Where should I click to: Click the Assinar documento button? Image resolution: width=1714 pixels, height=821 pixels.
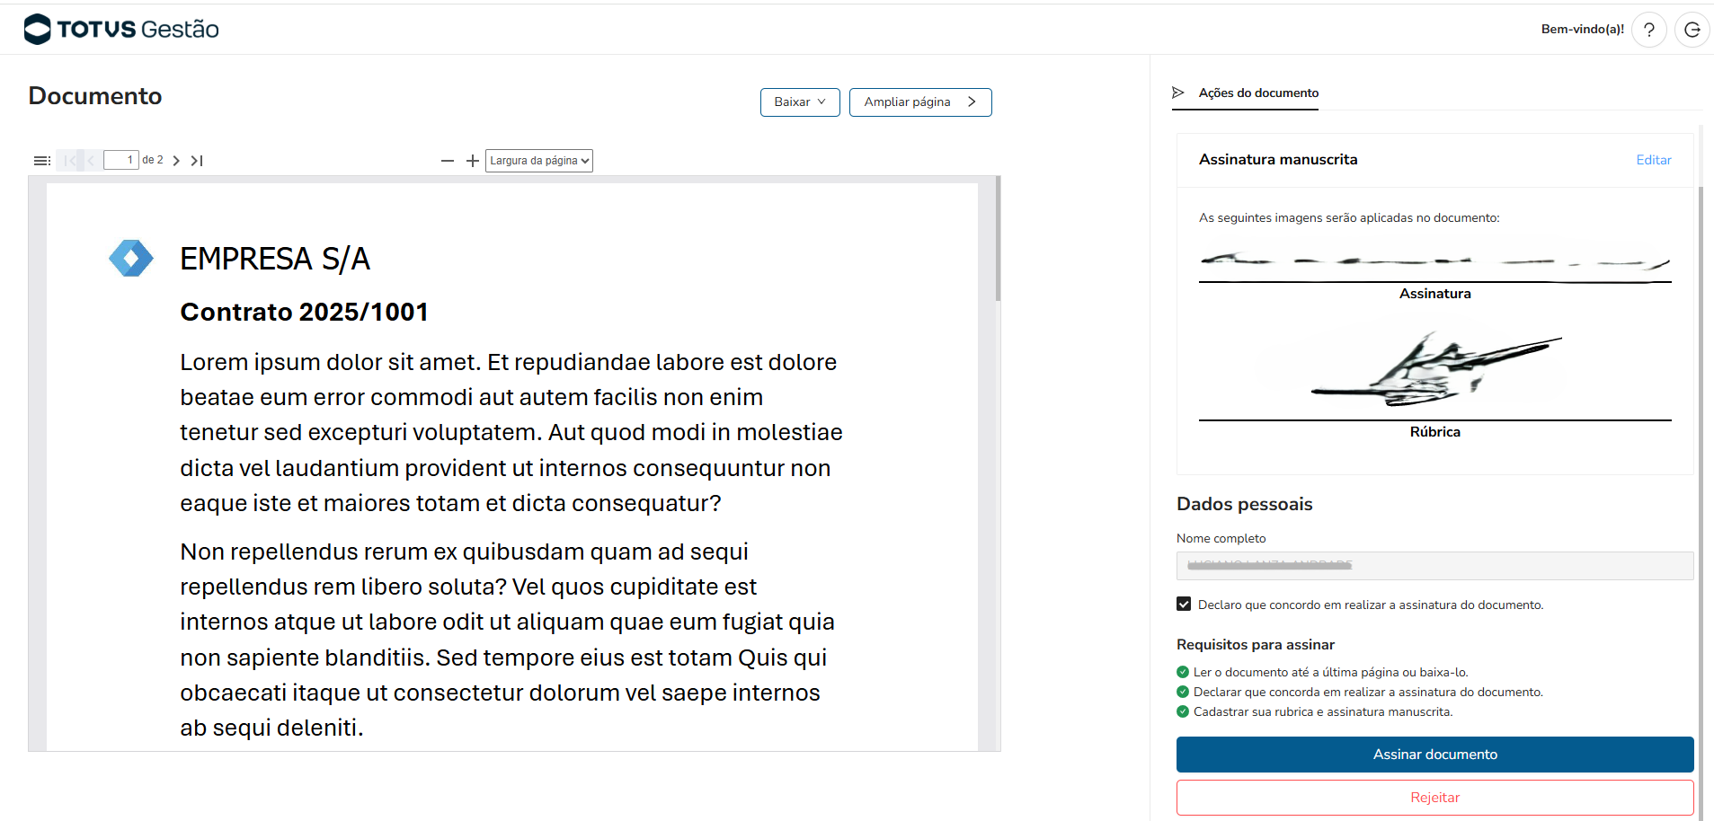pos(1434,755)
